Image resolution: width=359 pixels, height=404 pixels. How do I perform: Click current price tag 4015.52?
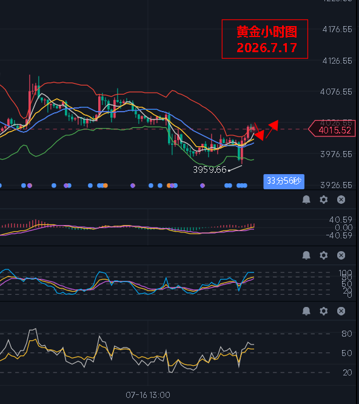(332, 129)
